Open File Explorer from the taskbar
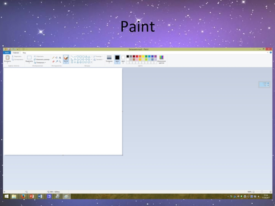 point(14,196)
